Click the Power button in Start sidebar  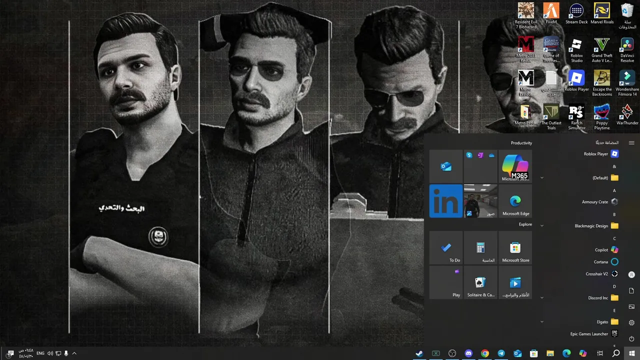(631, 338)
